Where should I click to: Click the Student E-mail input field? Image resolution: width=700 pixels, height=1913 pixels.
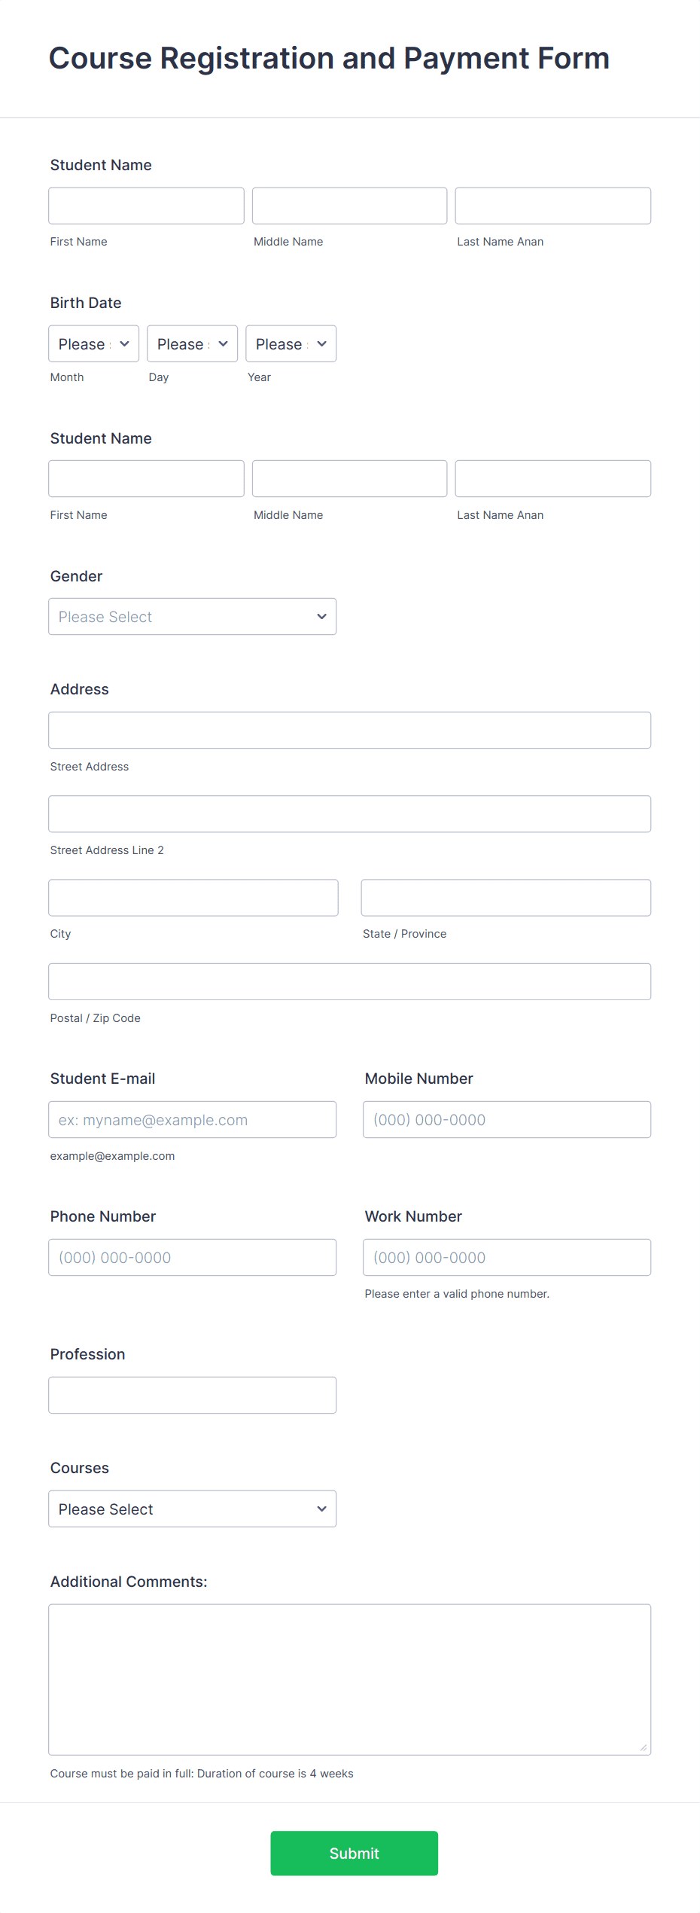pyautogui.click(x=193, y=1120)
